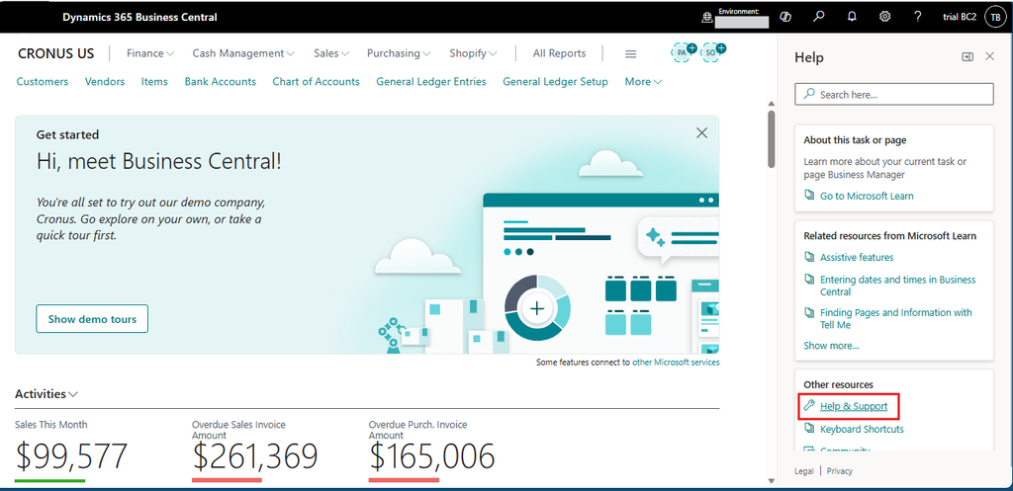Open Help & Support link
This screenshot has height=491, width=1013.
click(x=854, y=406)
